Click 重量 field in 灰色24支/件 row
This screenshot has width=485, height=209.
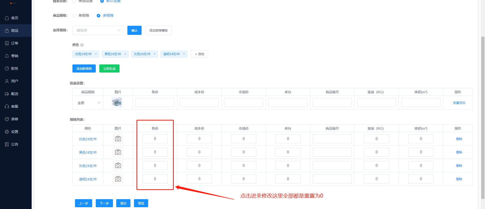377,166
